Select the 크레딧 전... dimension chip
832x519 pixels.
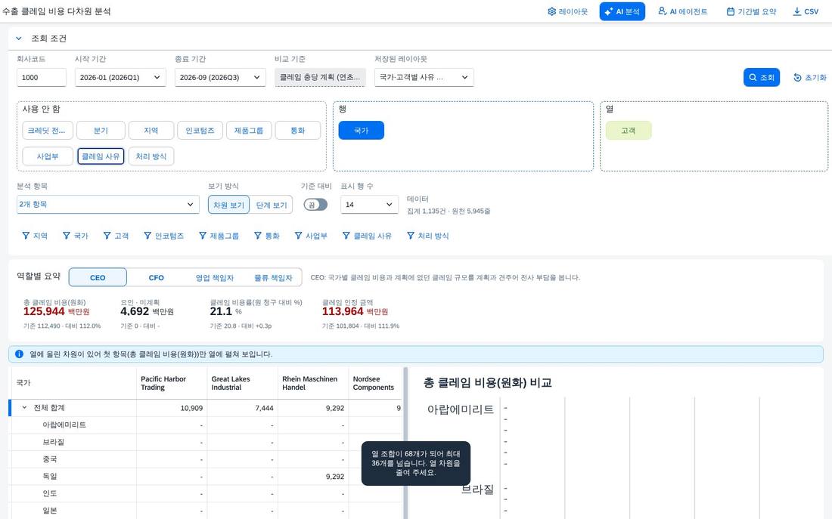[x=47, y=131]
